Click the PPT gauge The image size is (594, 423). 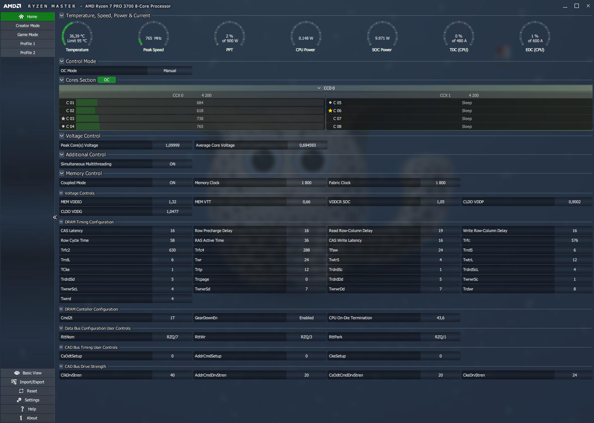click(x=230, y=36)
